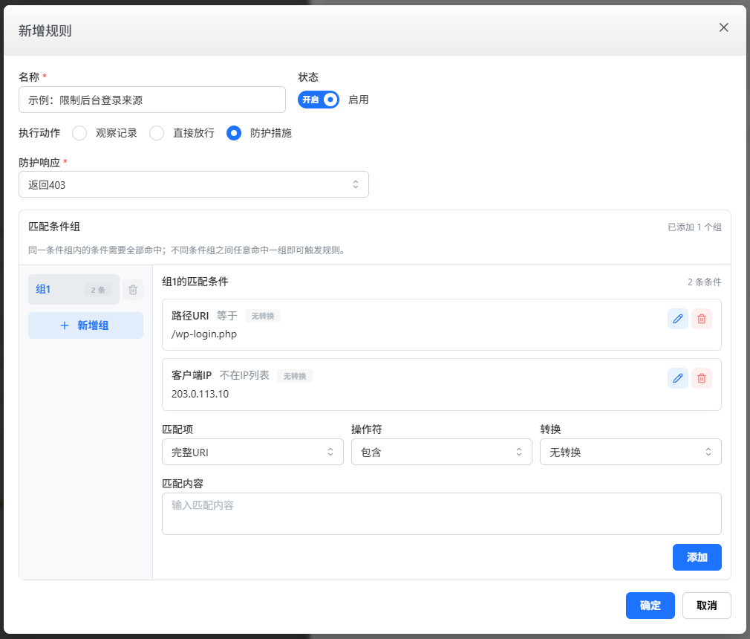Confirm with the 确定 button
The height and width of the screenshot is (639, 750).
tap(650, 606)
